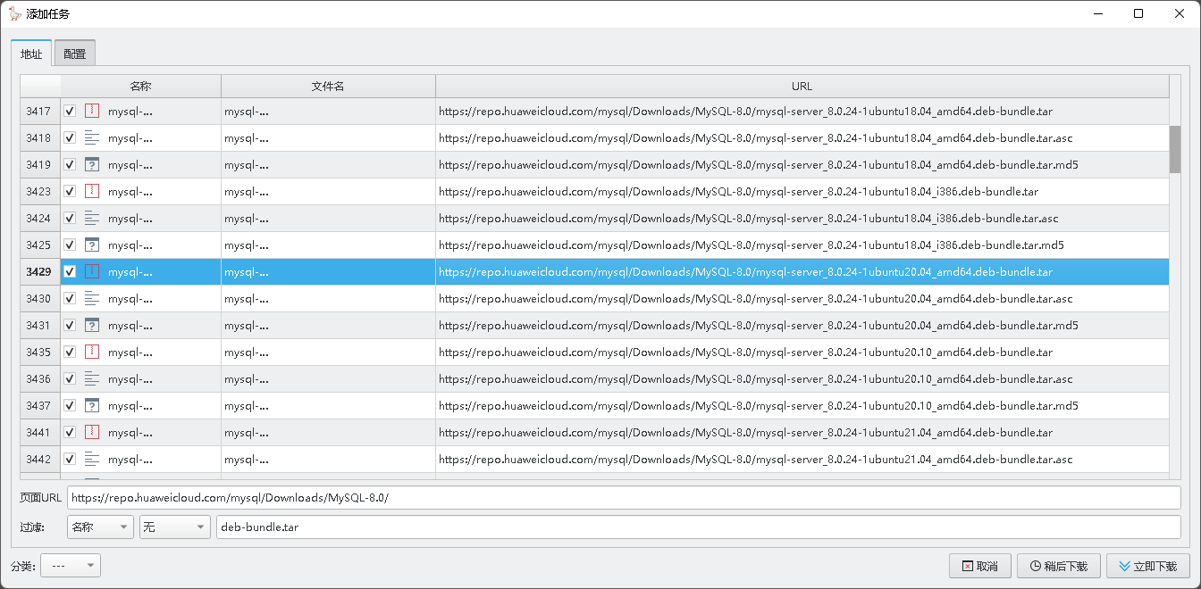Viewport: 1201px width, 589px height.
Task: Uncheck the checkbox for row 3435
Action: pyautogui.click(x=70, y=353)
